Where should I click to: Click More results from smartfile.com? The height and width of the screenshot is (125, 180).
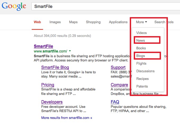[67, 118]
